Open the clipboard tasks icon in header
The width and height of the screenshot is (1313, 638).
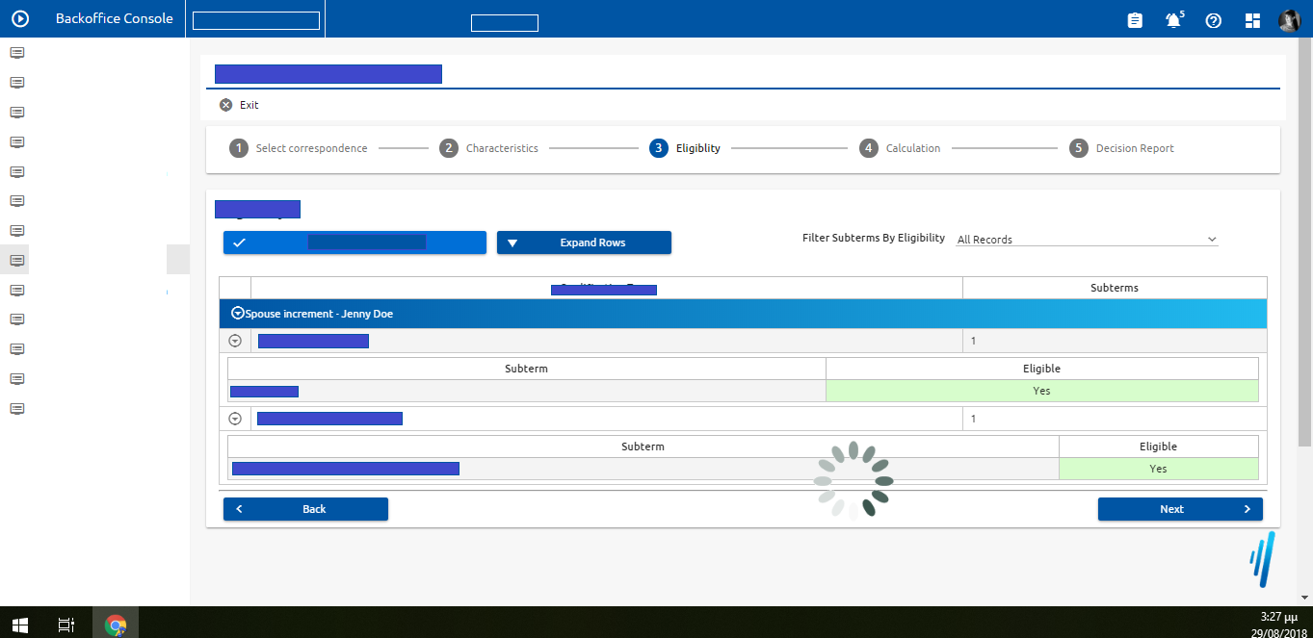click(1135, 20)
